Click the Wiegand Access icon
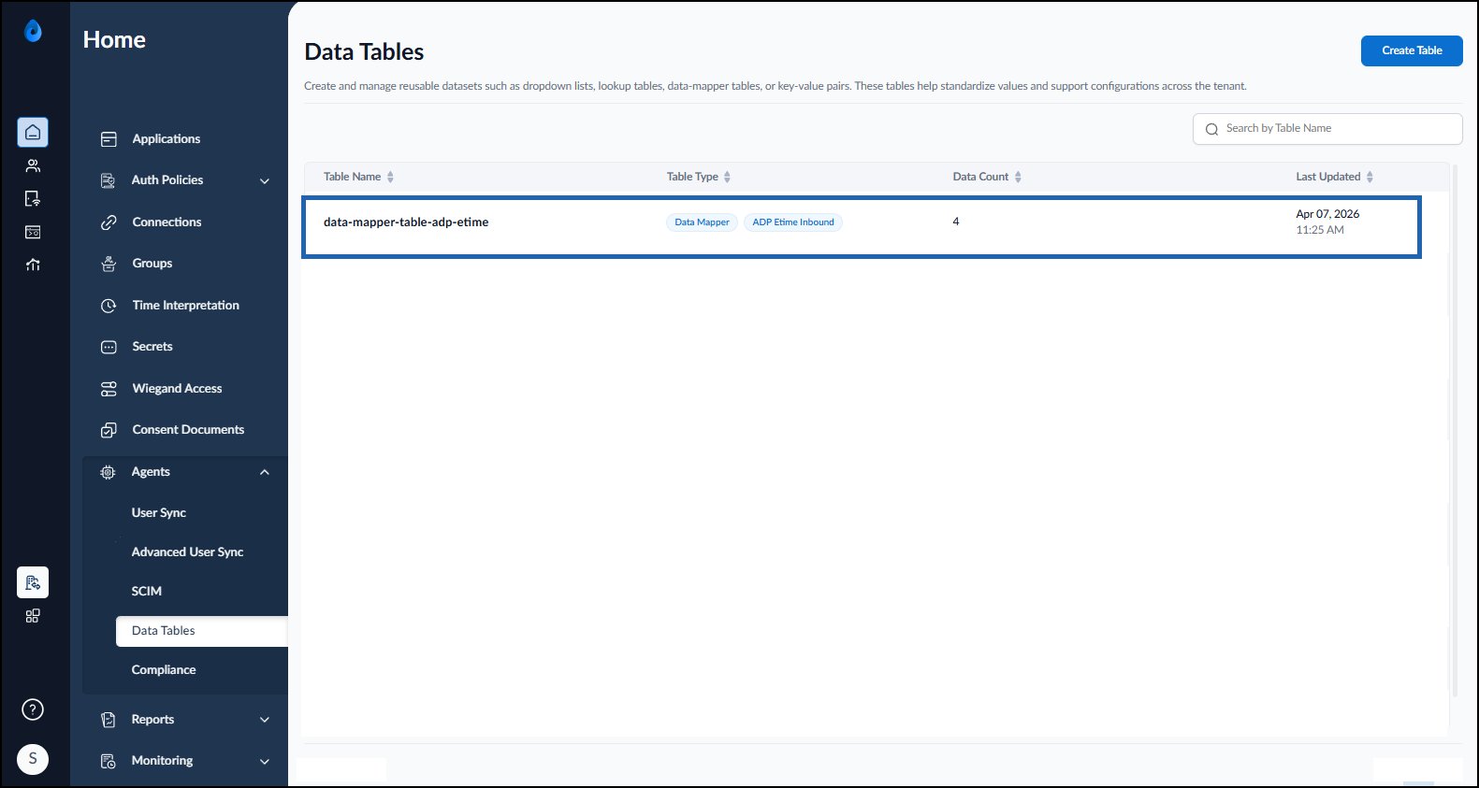The image size is (1479, 788). (109, 389)
